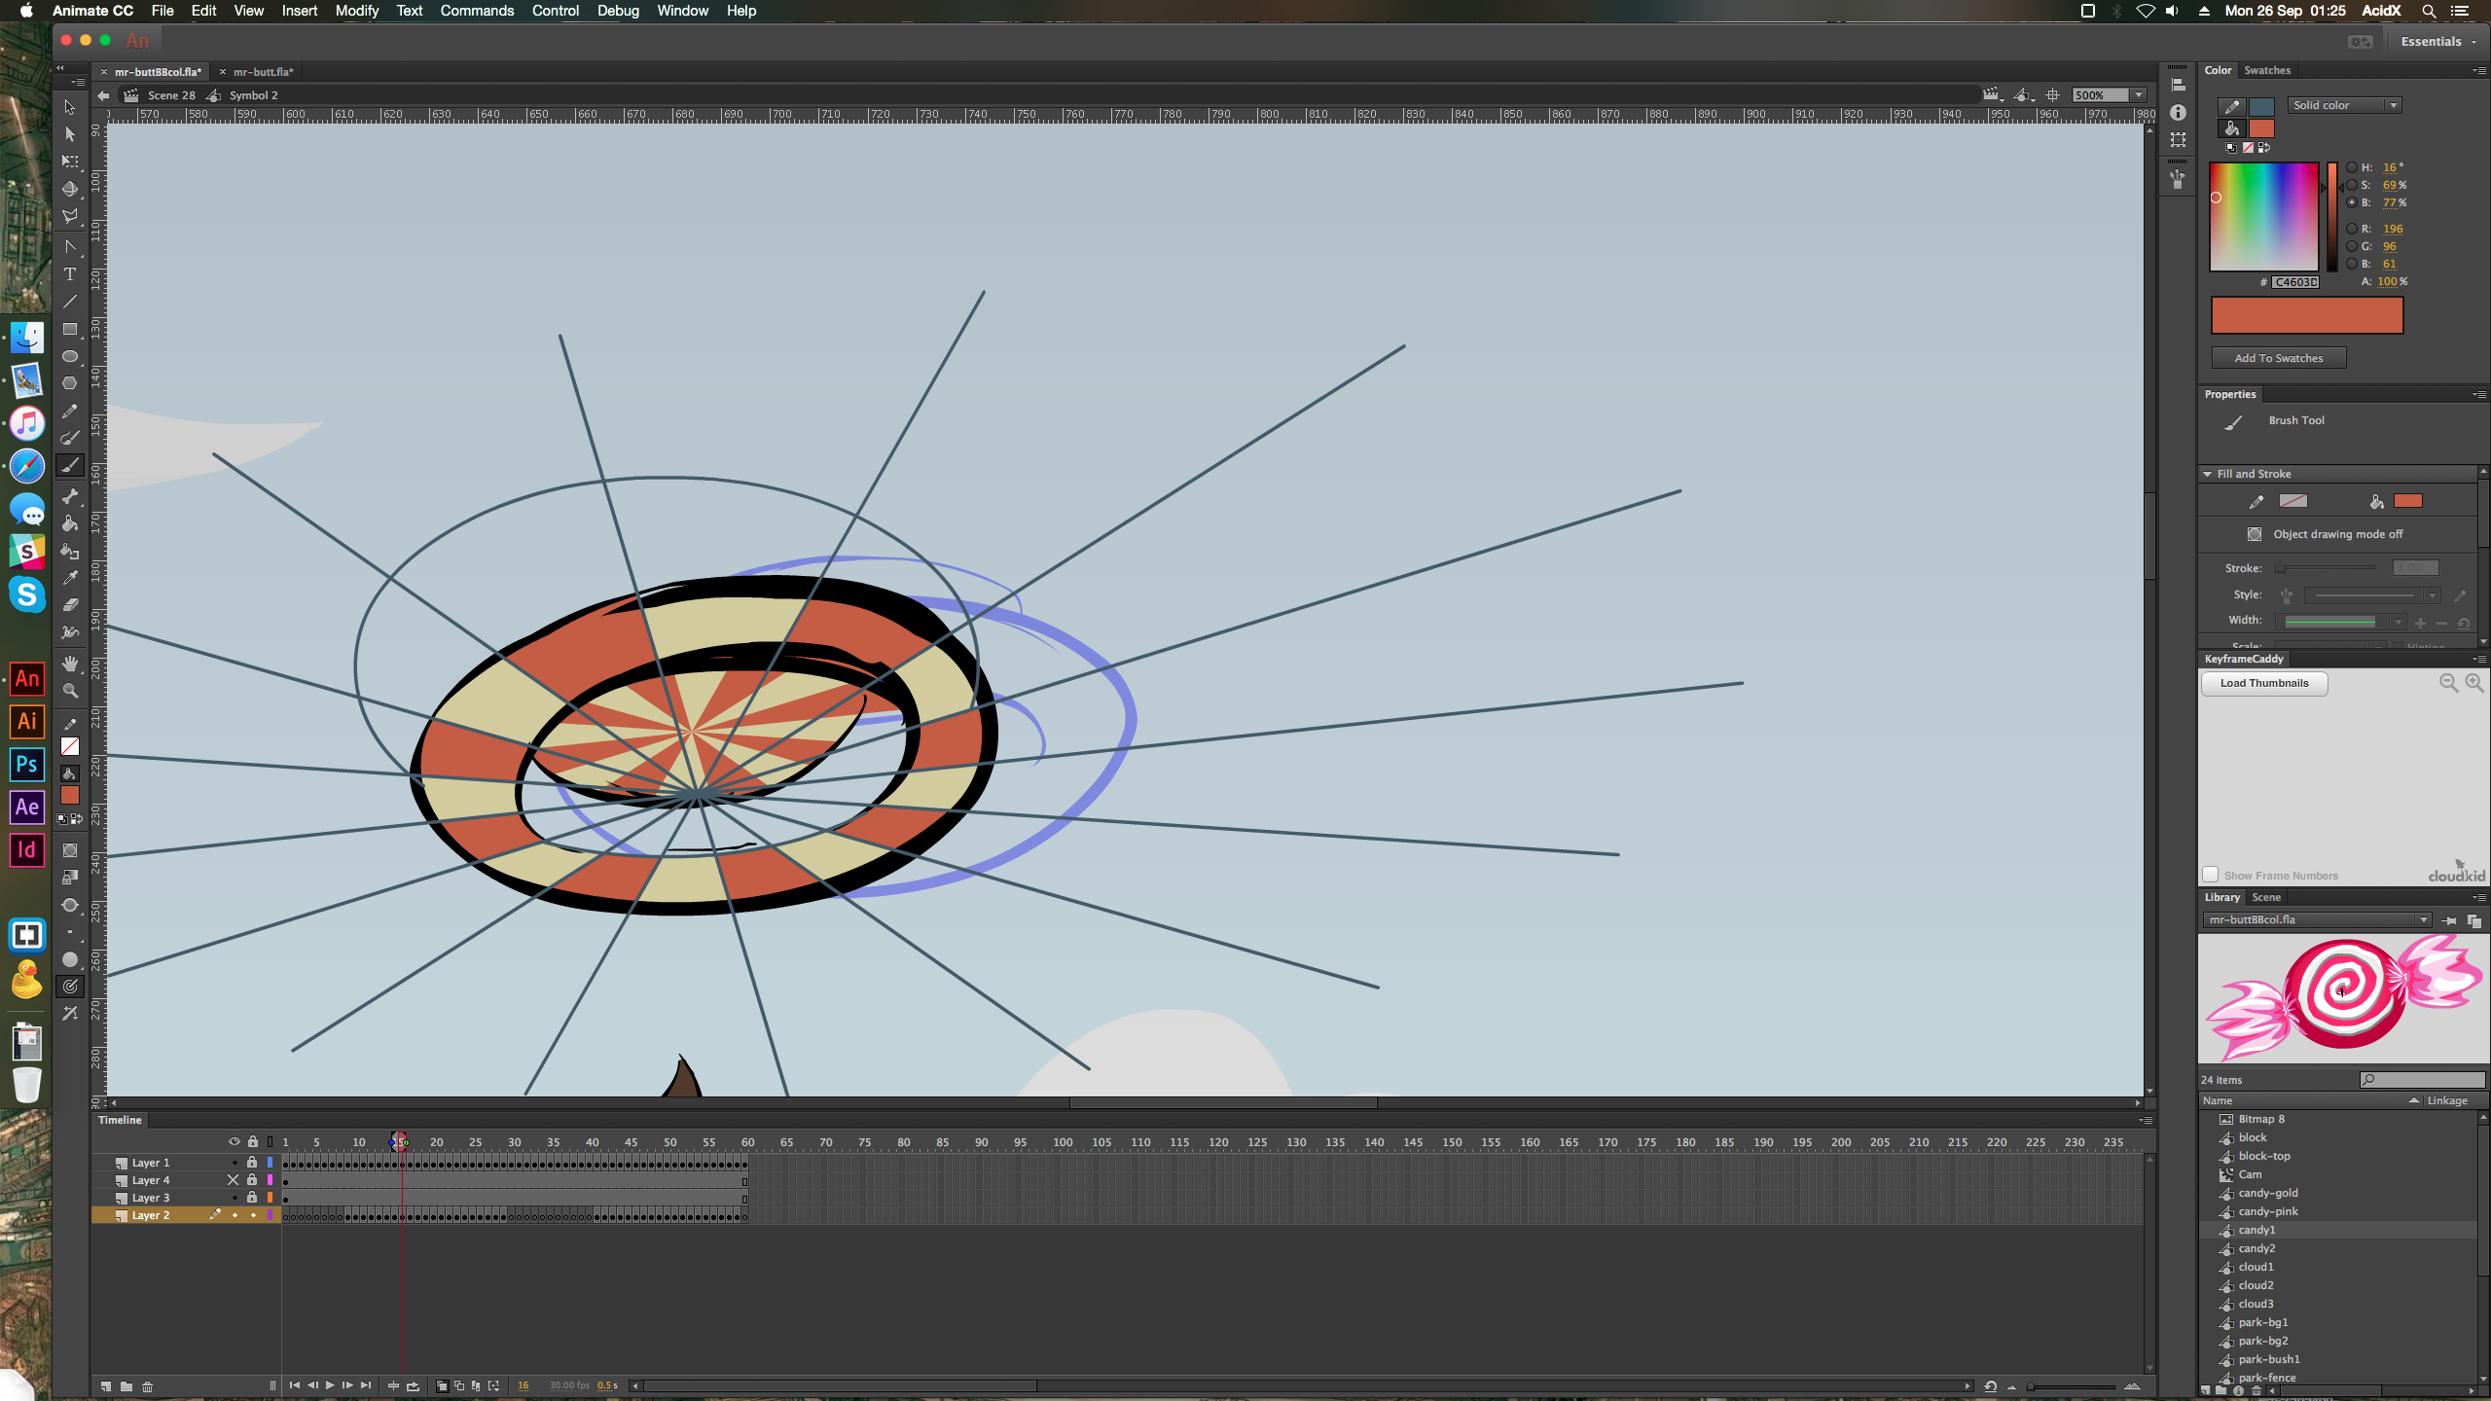
Task: Select the Subselection tool
Action: point(69,134)
